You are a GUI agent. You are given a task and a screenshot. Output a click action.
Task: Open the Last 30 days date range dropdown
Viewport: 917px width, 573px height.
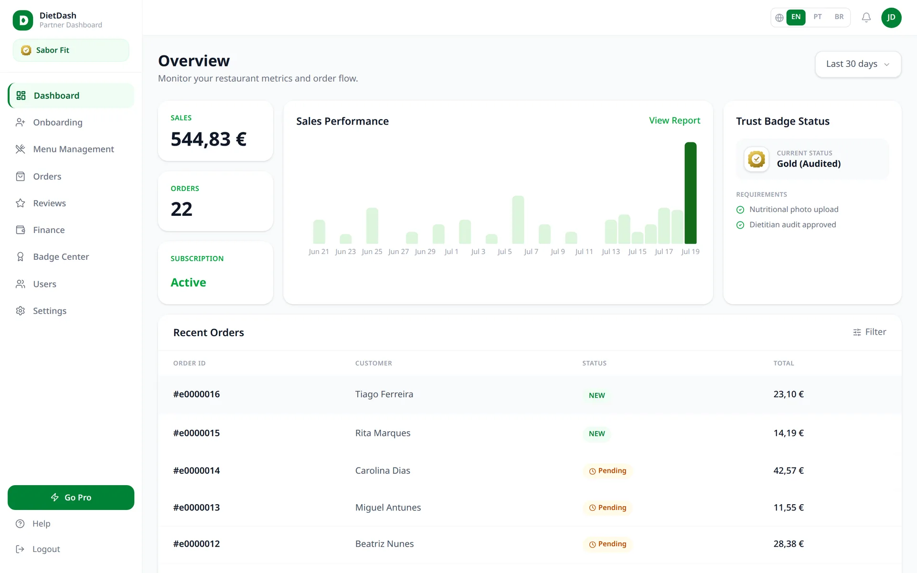(x=858, y=64)
